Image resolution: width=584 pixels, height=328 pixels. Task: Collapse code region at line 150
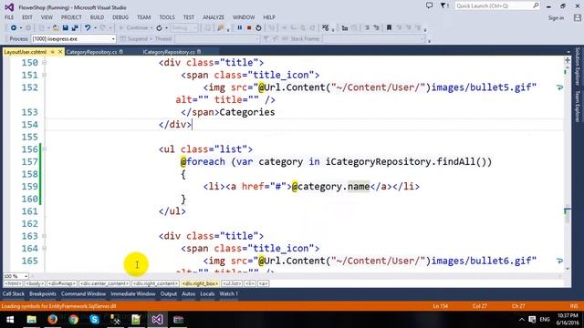tap(44, 63)
